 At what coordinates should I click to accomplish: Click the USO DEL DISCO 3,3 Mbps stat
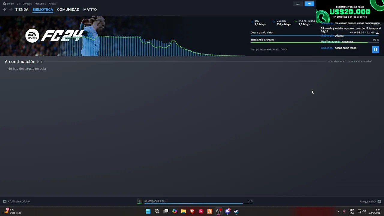point(305,23)
